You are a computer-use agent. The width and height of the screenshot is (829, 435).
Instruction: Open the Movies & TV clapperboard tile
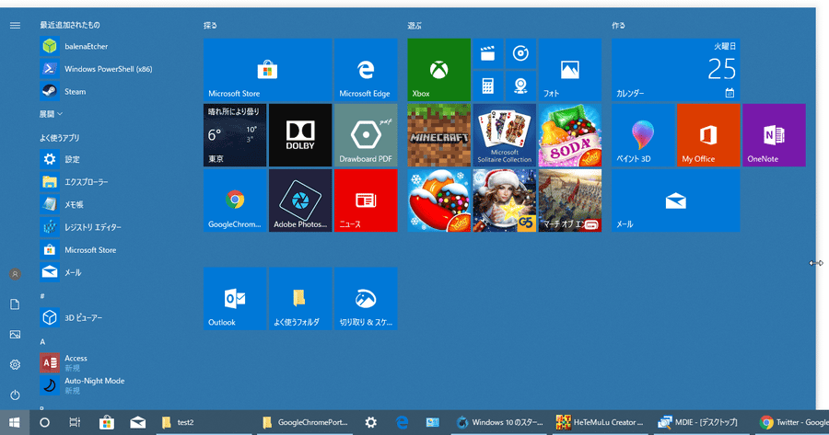488,53
